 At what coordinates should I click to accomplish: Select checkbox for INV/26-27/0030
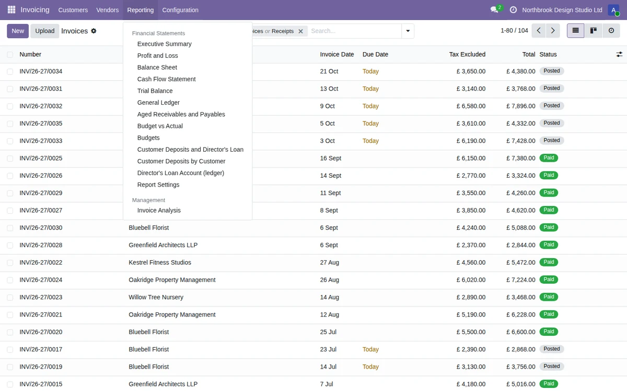(x=10, y=228)
